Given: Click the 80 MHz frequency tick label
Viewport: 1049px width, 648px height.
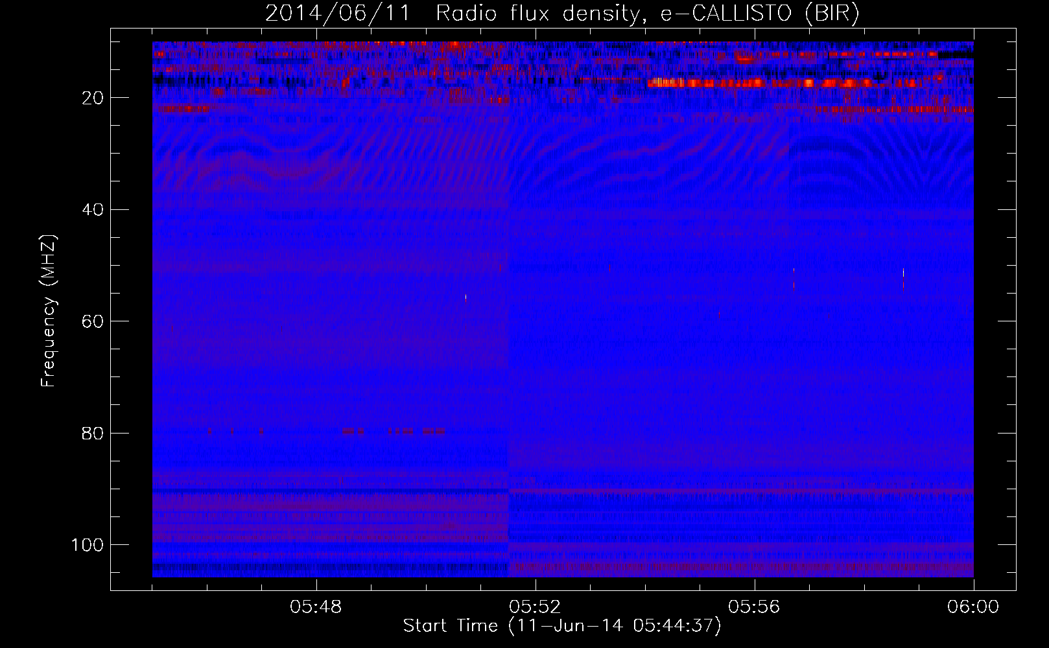Looking at the screenshot, I should [93, 433].
